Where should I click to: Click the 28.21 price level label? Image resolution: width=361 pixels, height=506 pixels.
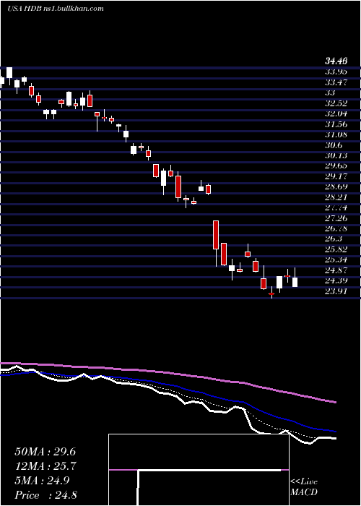pos(336,197)
